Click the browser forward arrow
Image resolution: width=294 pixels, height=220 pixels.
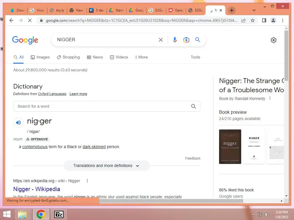pos(21,20)
